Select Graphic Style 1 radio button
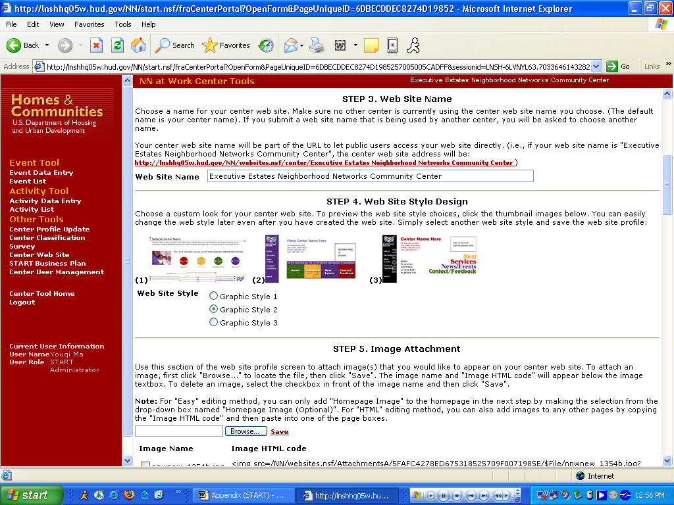Image resolution: width=674 pixels, height=505 pixels. pyautogui.click(x=213, y=295)
